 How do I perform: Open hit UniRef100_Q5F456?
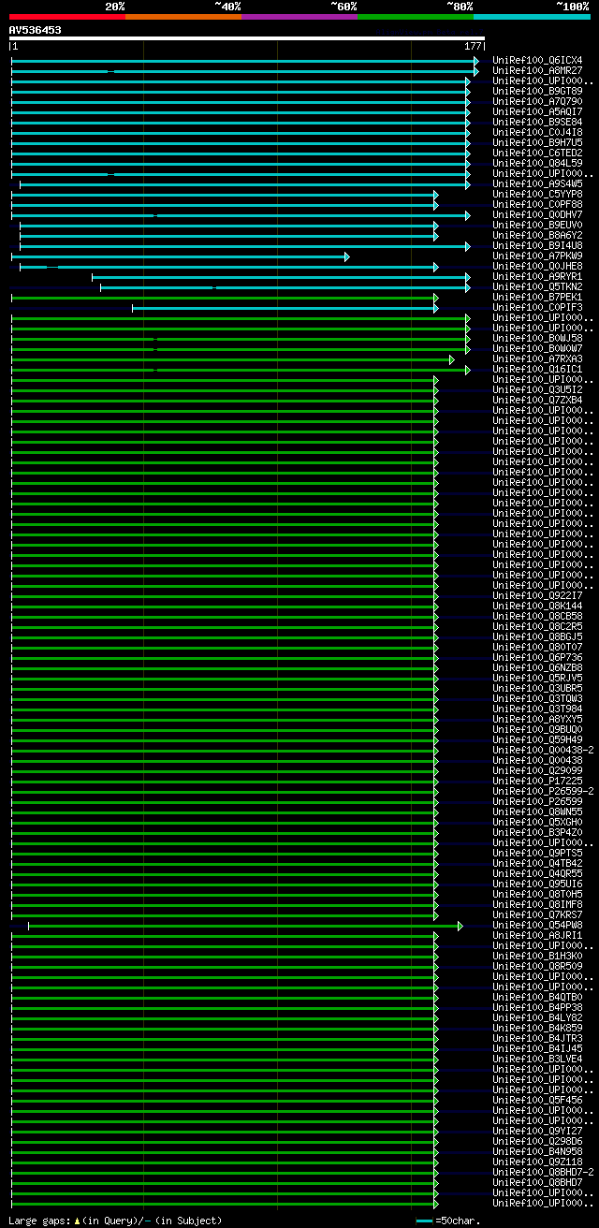pyautogui.click(x=537, y=1100)
